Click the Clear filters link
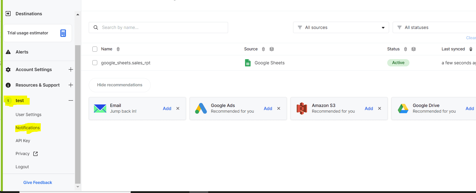Image resolution: width=476 pixels, height=193 pixels. (471, 38)
